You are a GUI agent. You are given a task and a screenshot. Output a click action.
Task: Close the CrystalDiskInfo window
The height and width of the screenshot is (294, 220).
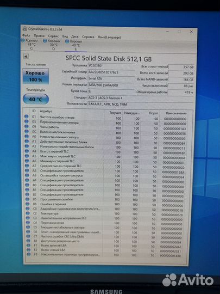coord(191,32)
